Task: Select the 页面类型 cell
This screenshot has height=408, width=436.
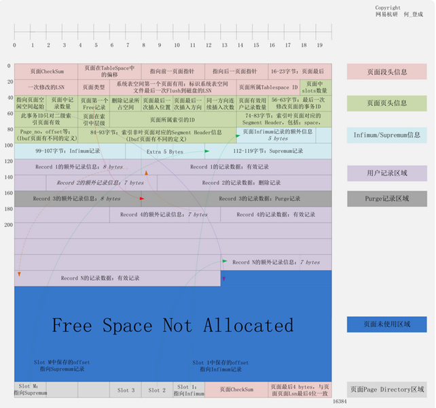Action: coord(94,88)
